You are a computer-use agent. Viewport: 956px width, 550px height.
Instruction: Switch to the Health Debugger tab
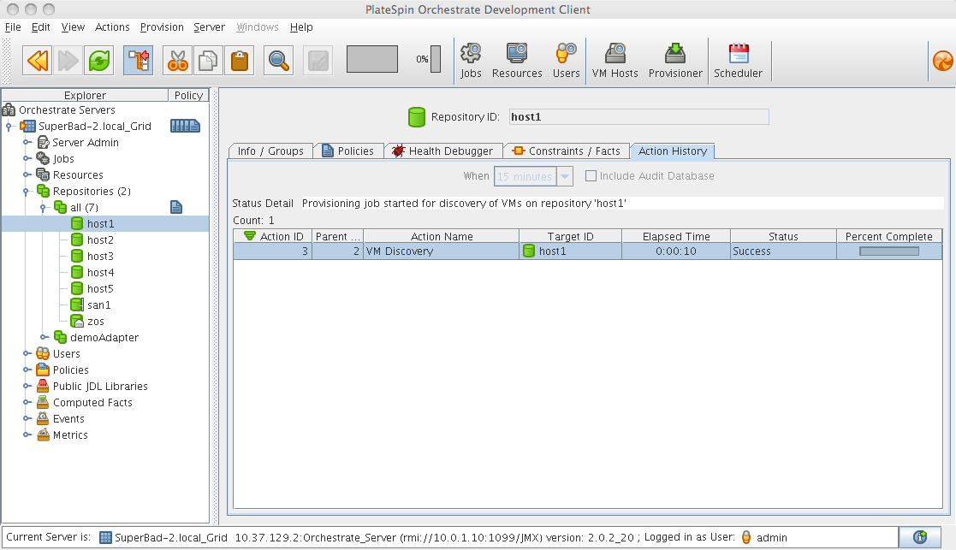tap(443, 151)
